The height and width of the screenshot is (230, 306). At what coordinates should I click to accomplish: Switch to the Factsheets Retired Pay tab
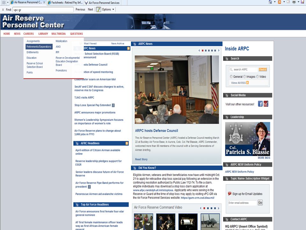click(65, 3)
